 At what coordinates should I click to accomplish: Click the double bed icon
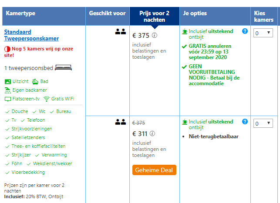click(x=64, y=67)
